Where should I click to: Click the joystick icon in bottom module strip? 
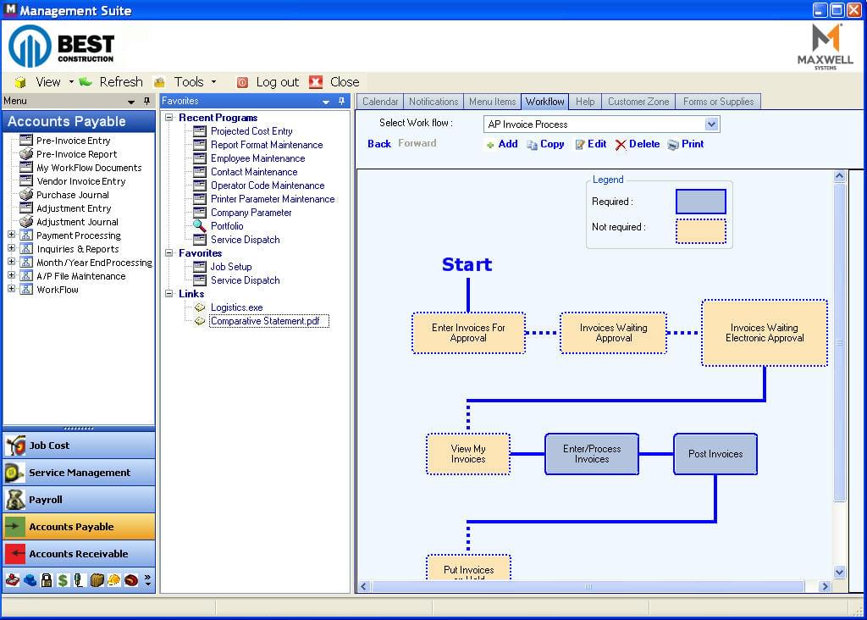click(12, 579)
